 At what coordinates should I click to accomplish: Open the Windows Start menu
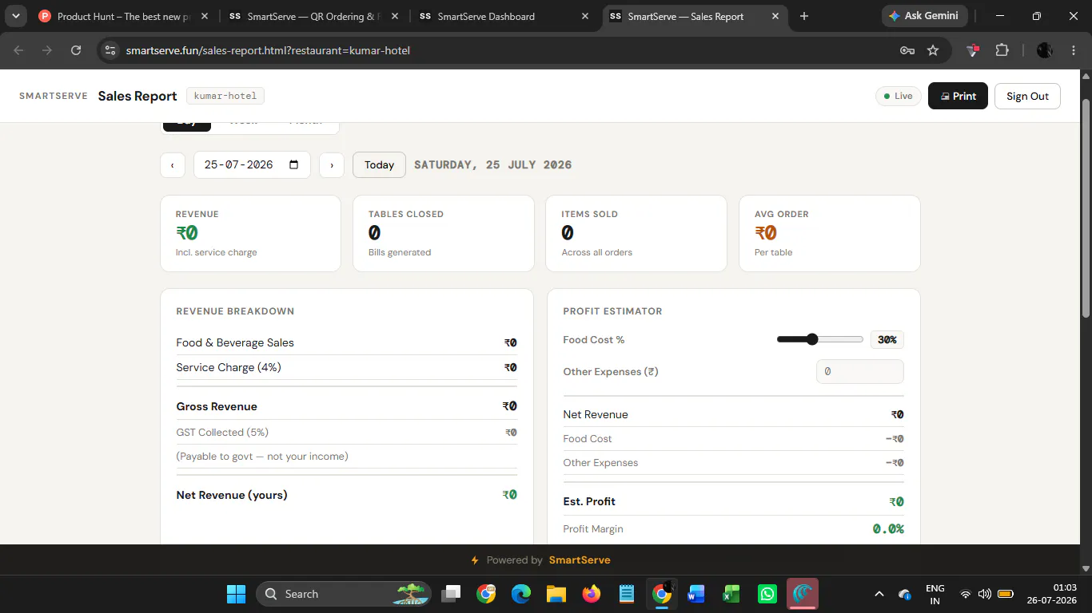(236, 594)
